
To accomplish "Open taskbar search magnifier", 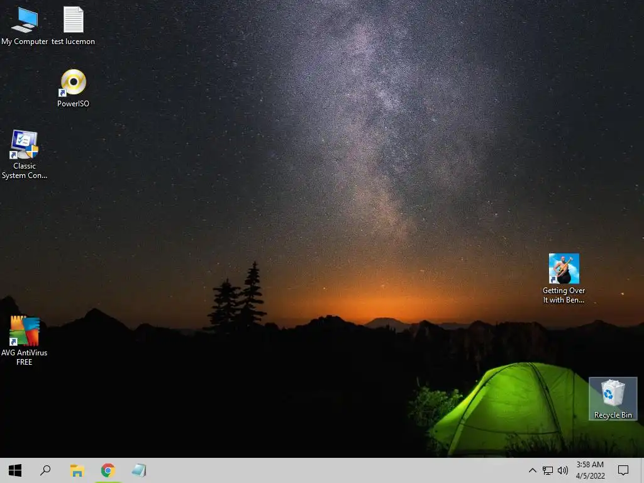I will pyautogui.click(x=45, y=470).
